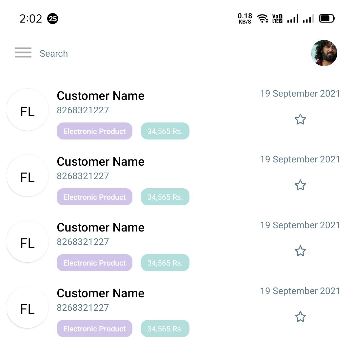Star the second customer entry

(300, 185)
